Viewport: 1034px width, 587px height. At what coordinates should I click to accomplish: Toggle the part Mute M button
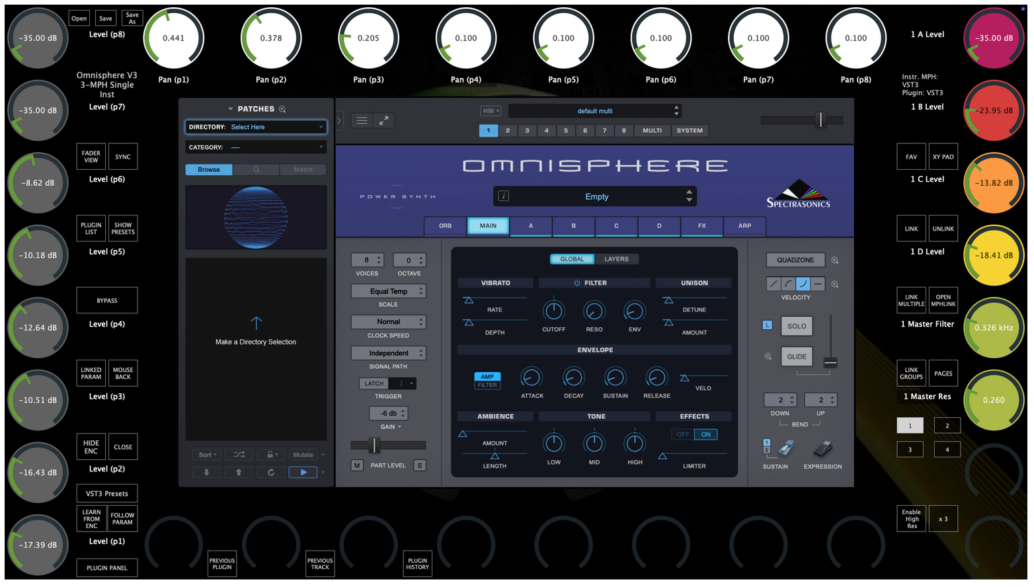[x=357, y=465]
